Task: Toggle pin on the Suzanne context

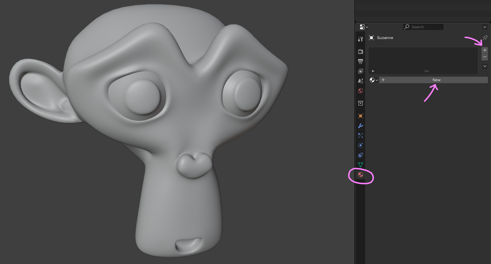Action: click(x=485, y=38)
